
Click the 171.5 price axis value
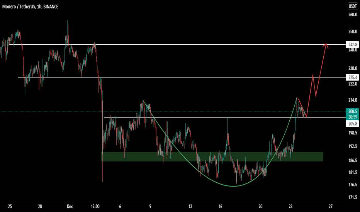point(353,197)
